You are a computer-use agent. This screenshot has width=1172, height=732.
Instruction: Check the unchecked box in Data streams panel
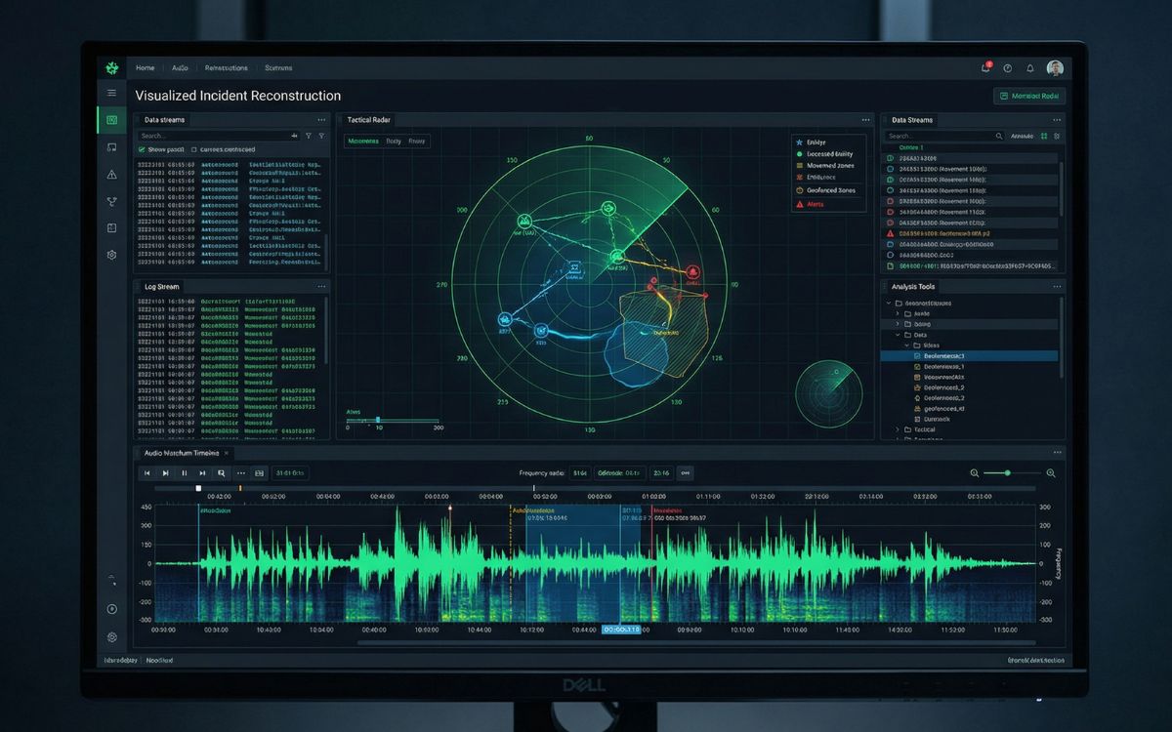192,150
